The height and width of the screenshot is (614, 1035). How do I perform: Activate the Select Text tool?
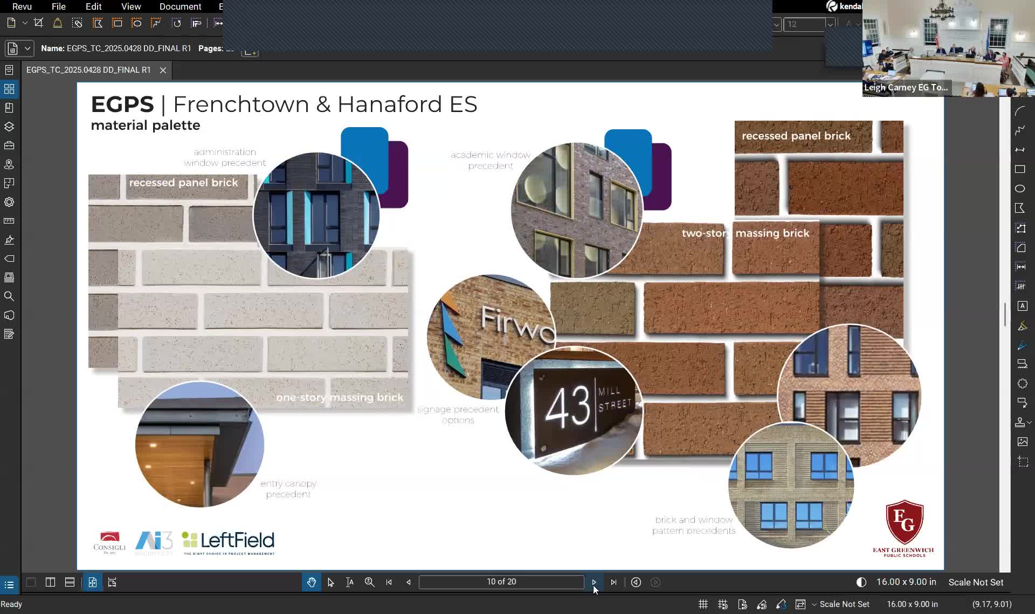coord(350,582)
